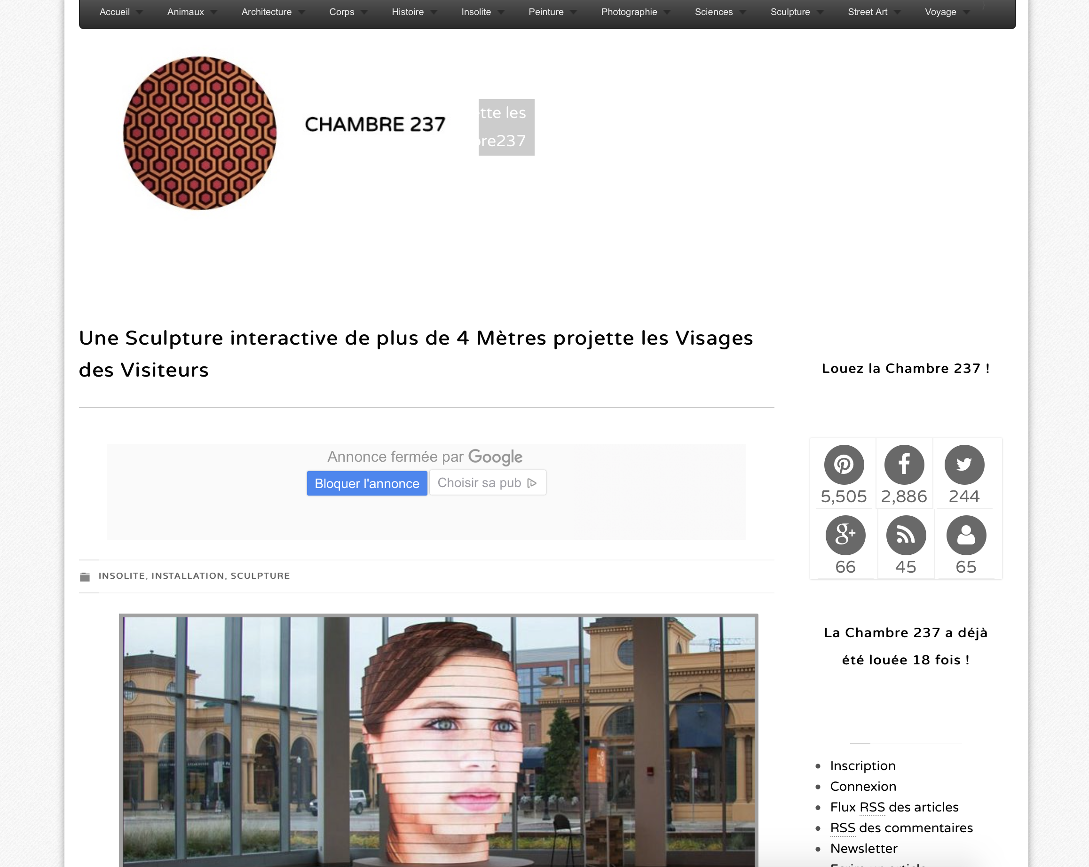Click the Bloquer l'annonce button
The width and height of the screenshot is (1089, 867).
click(x=367, y=483)
